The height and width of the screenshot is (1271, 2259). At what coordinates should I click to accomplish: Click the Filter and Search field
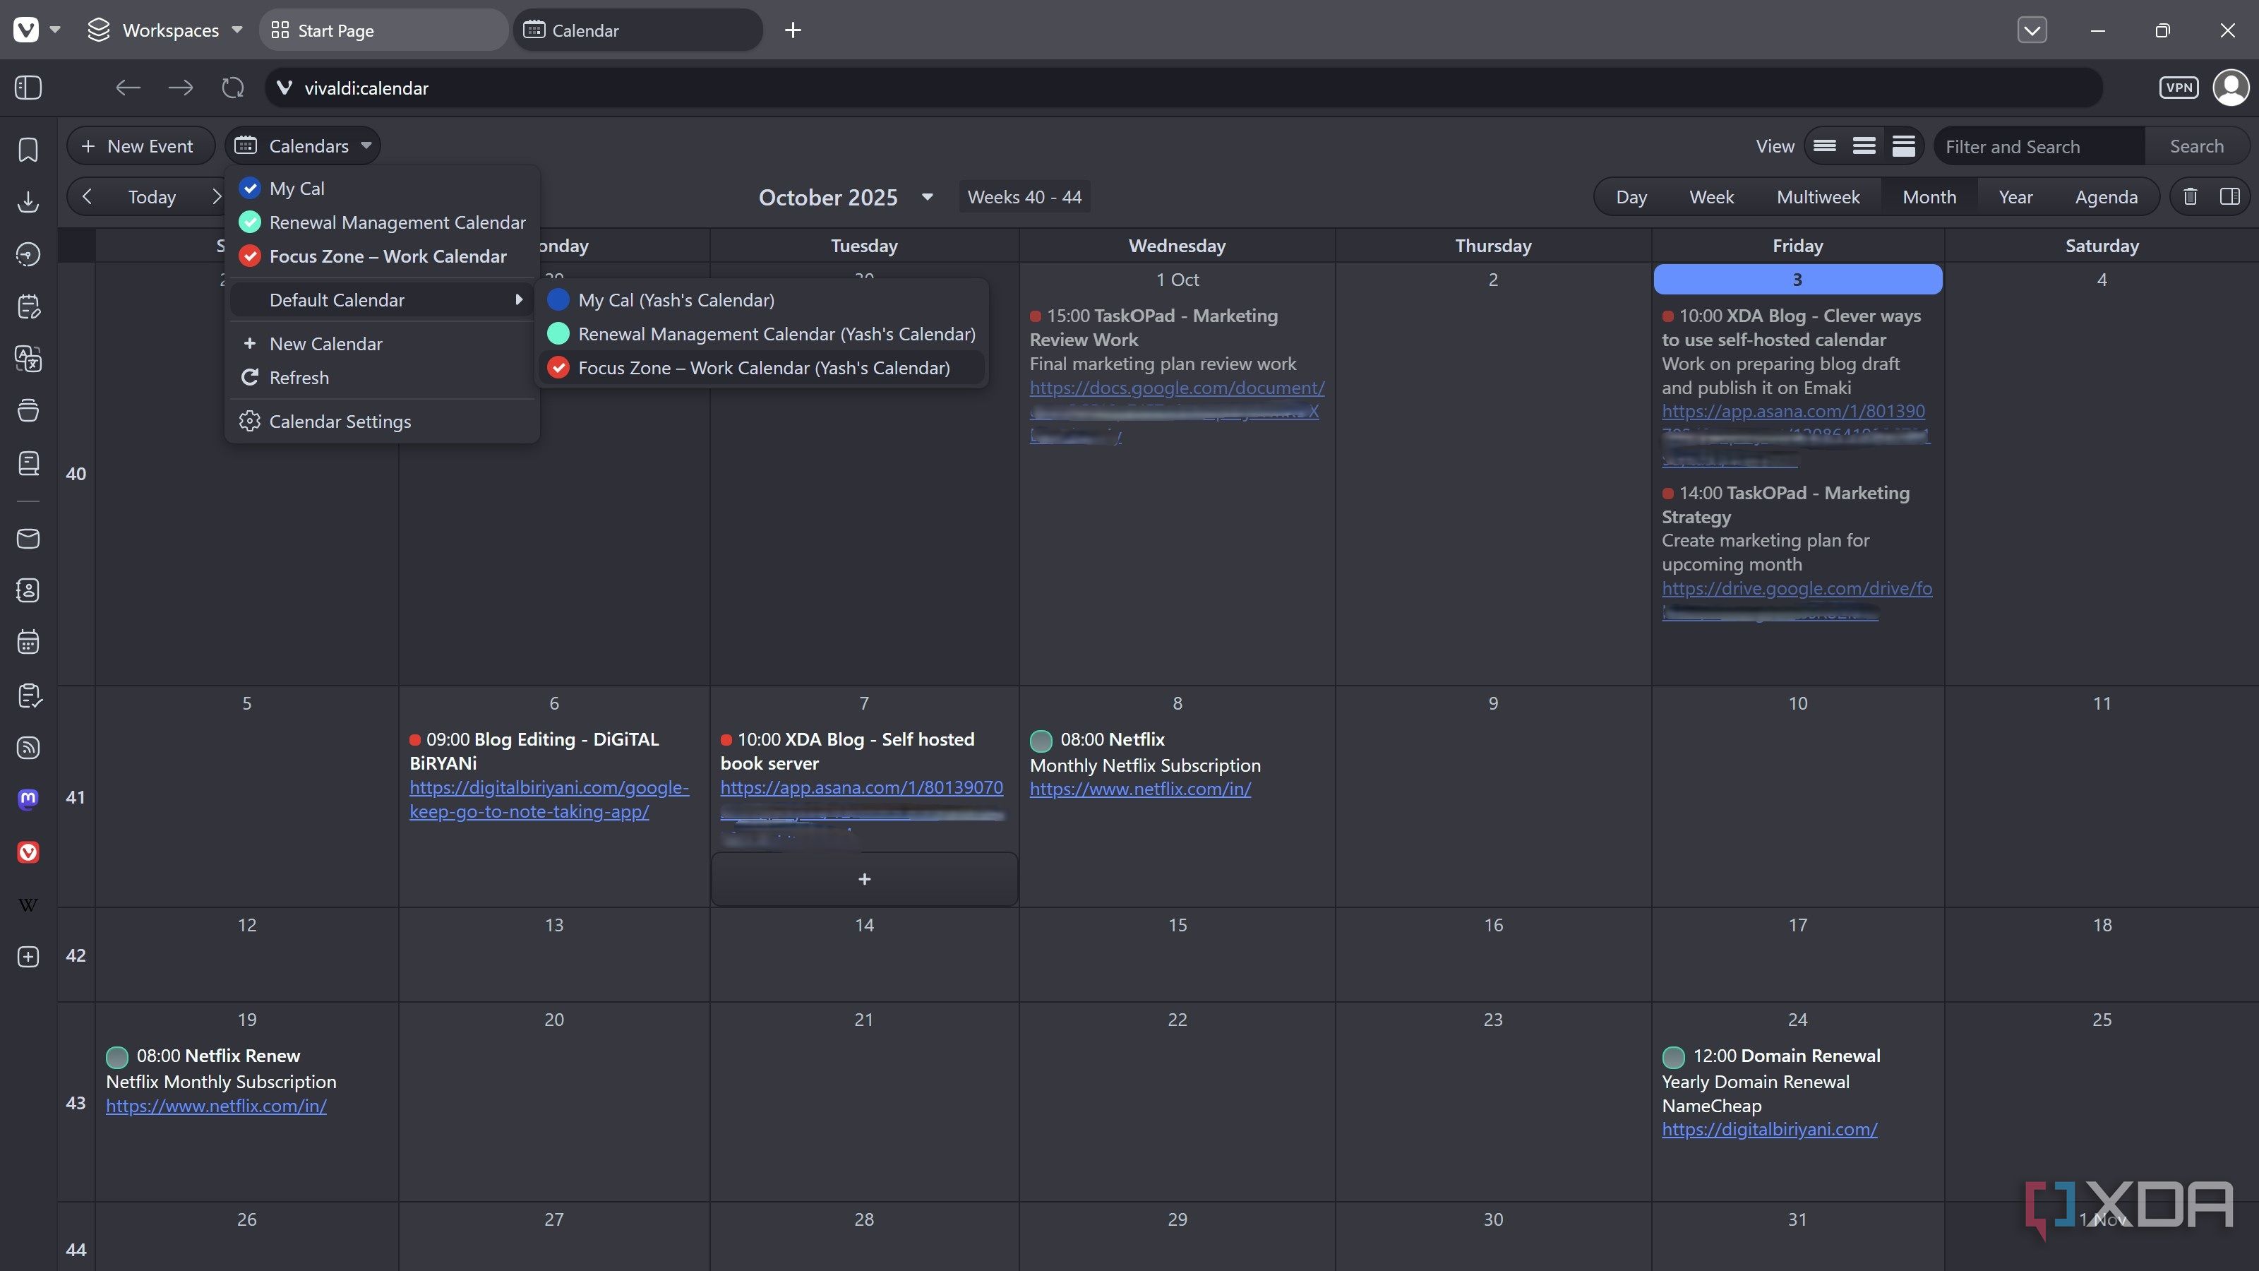click(x=2039, y=146)
